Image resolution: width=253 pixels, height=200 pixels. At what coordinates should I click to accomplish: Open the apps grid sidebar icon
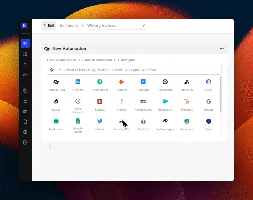pos(25,54)
